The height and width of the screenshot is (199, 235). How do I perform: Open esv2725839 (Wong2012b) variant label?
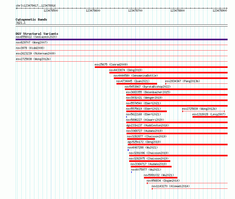[199, 109]
